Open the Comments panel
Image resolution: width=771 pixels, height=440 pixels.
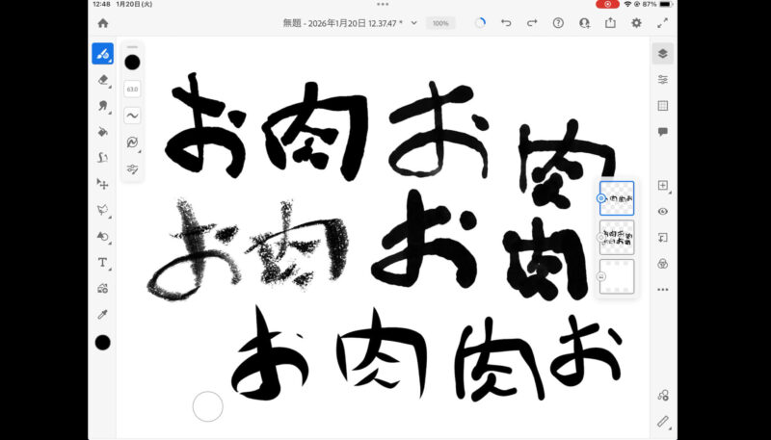[x=663, y=132]
